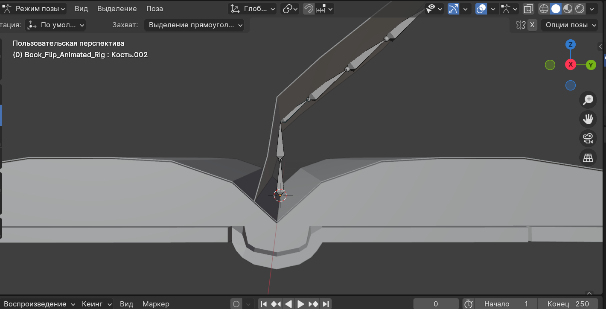Toggle the X-ray display button

click(x=528, y=9)
